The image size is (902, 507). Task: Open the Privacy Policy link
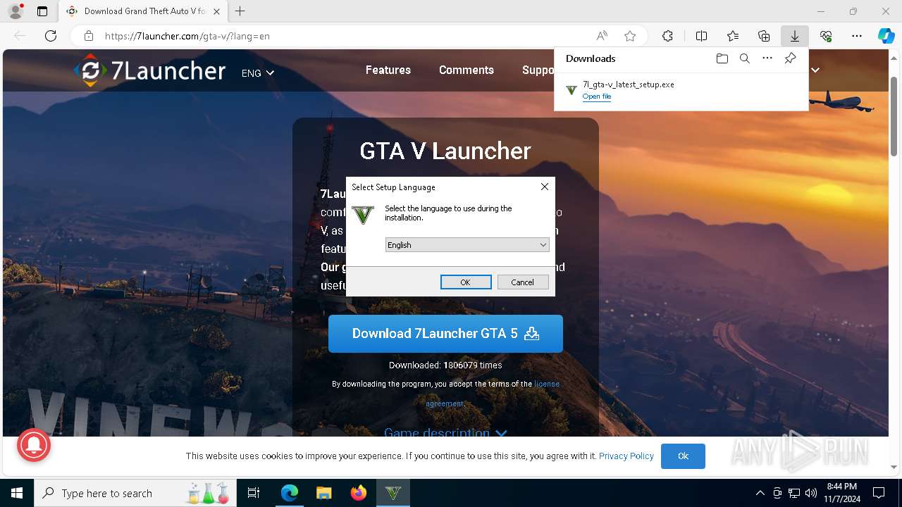pyautogui.click(x=626, y=456)
